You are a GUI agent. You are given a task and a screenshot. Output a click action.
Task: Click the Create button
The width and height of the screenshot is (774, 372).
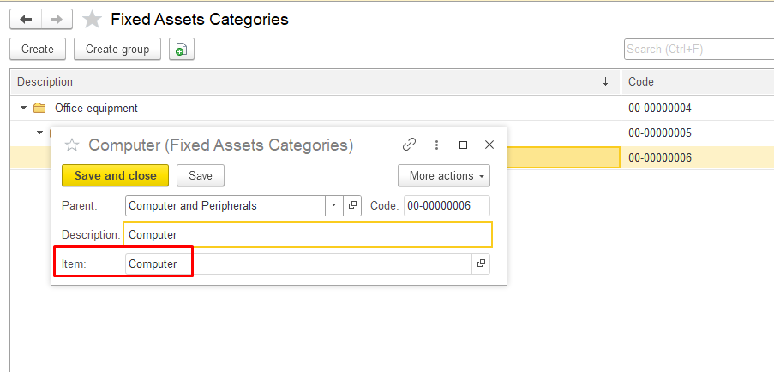coord(38,50)
